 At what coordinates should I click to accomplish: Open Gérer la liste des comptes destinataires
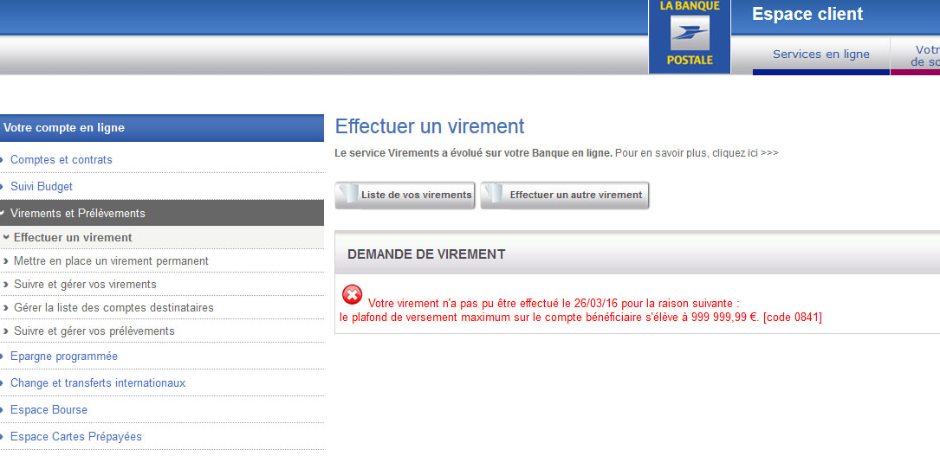[x=113, y=307]
